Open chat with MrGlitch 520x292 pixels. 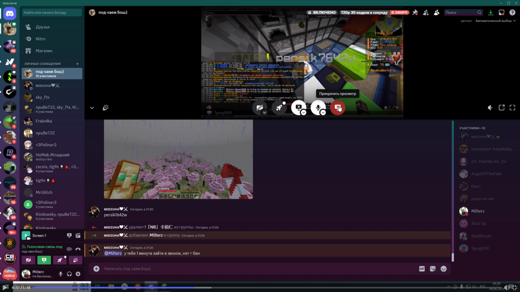click(52, 193)
